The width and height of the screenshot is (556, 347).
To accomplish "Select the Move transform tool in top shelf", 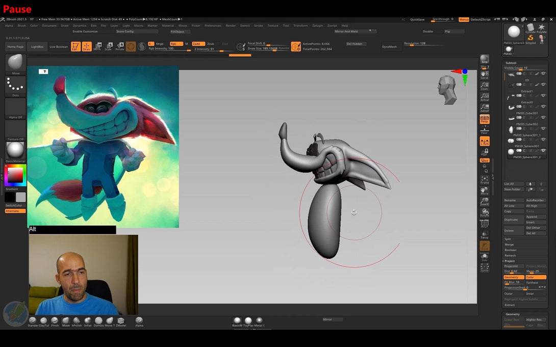I will 97,46.
